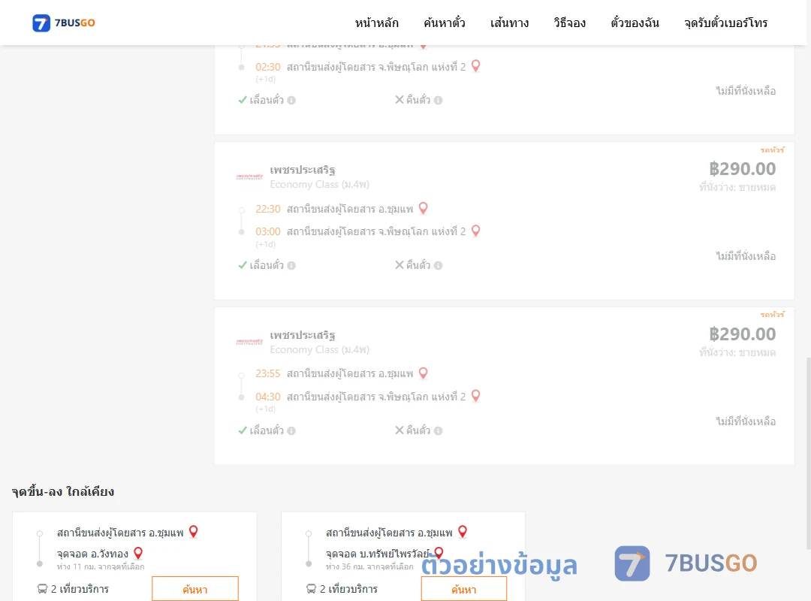
Task: Click รถทัวร์ tag on 22:30 trip
Action: click(773, 150)
